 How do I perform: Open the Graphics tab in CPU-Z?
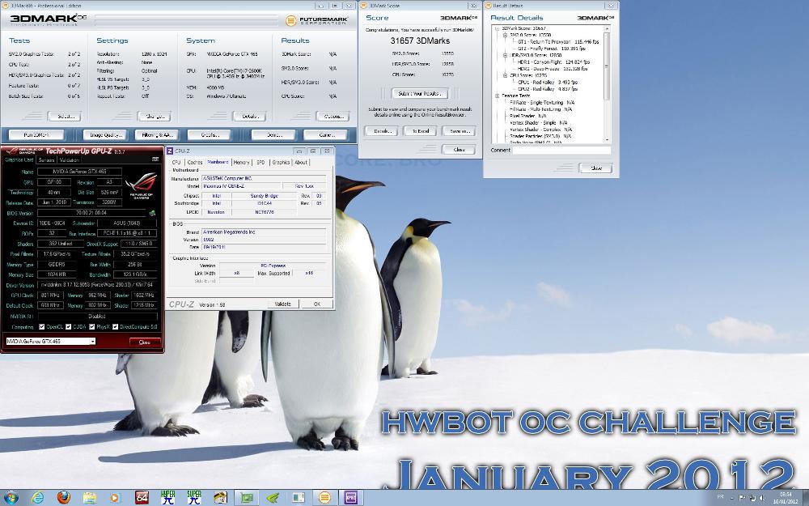tap(281, 162)
